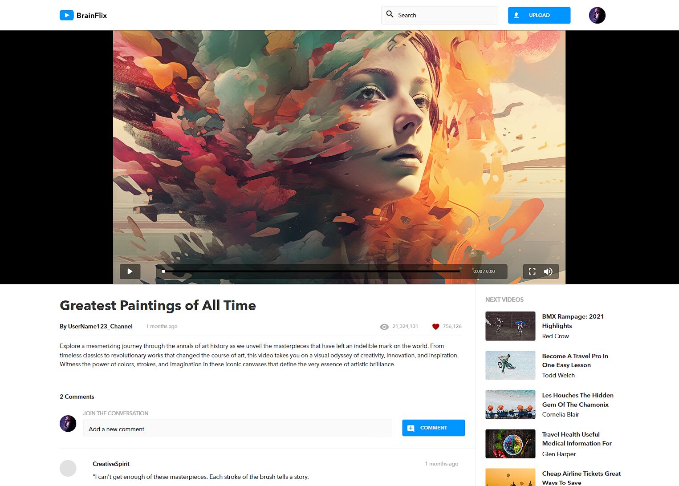The height and width of the screenshot is (486, 679).
Task: Open your profile avatar in the header
Action: tap(597, 15)
